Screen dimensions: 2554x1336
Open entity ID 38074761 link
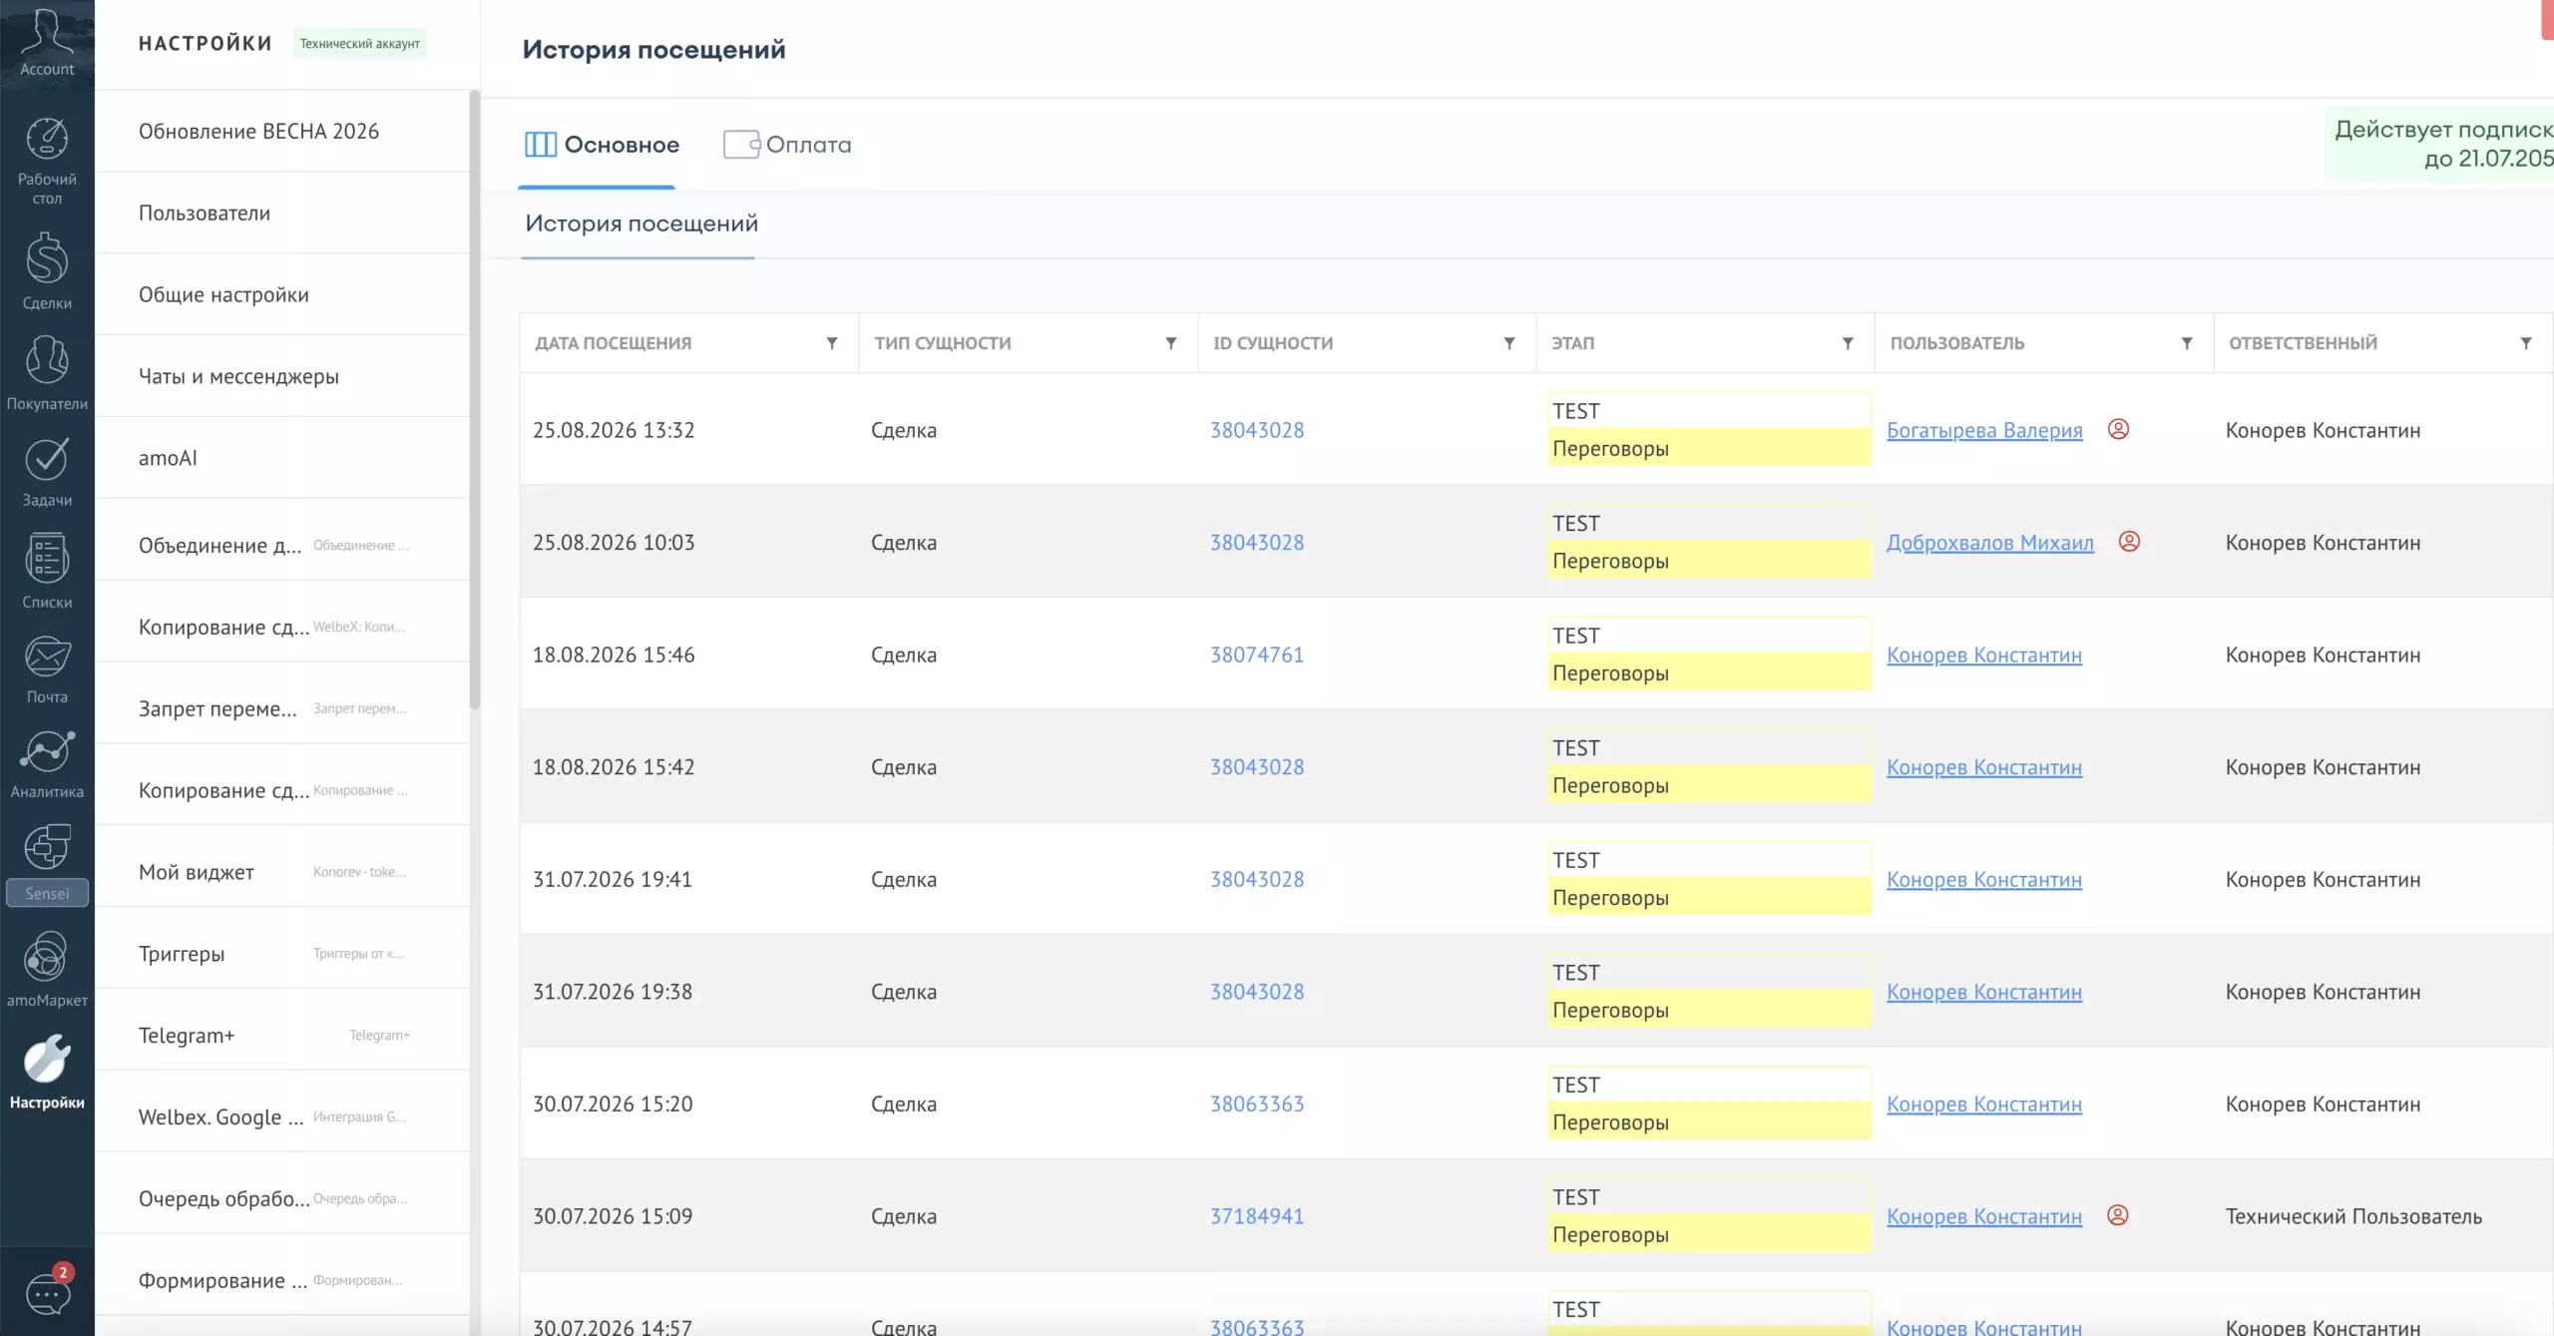(1257, 655)
